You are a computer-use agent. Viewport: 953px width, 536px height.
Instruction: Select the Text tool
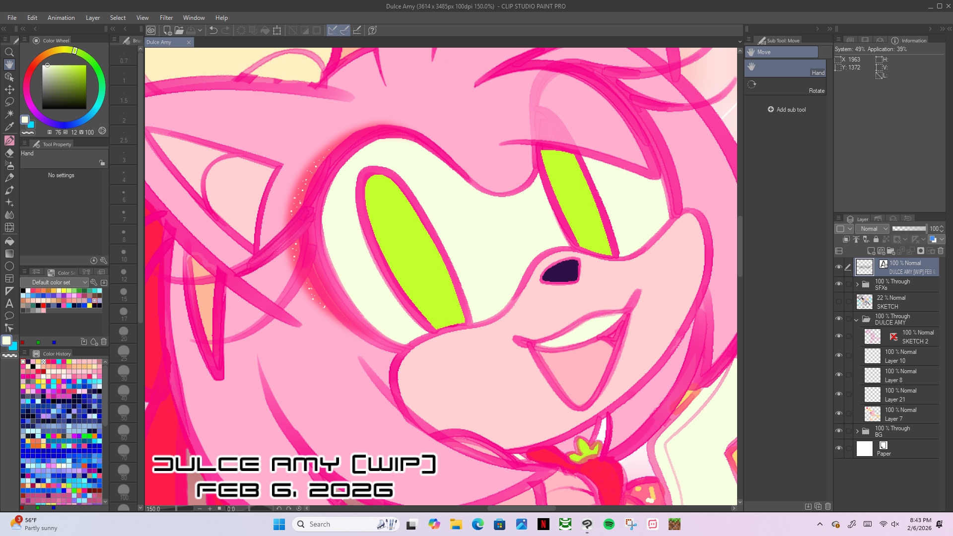coord(9,303)
